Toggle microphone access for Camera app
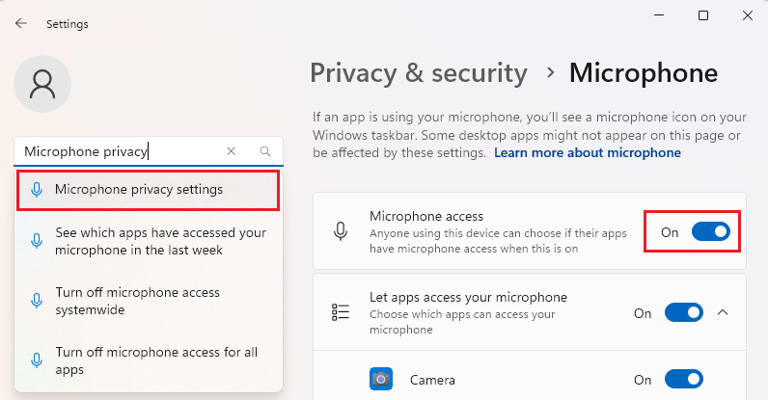Image resolution: width=768 pixels, height=400 pixels. [684, 379]
